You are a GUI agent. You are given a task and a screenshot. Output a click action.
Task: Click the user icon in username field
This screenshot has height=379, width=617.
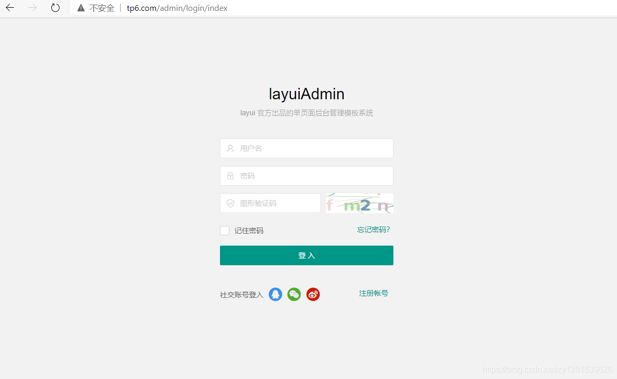point(230,148)
